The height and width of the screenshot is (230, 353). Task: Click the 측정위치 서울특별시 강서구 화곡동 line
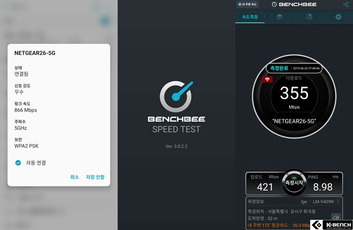(281, 211)
